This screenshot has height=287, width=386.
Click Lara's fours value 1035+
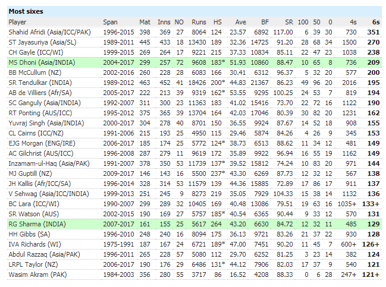pyautogui.click(x=347, y=204)
